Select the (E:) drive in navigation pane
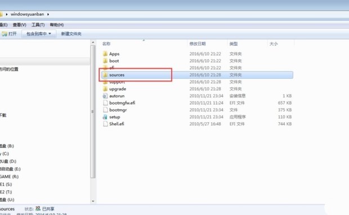The width and height of the screenshot is (349, 215). pos(10,169)
